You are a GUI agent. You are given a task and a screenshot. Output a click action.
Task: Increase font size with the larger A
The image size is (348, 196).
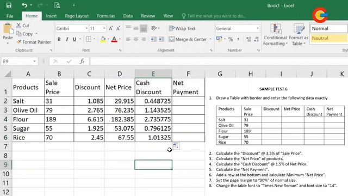pos(111,28)
